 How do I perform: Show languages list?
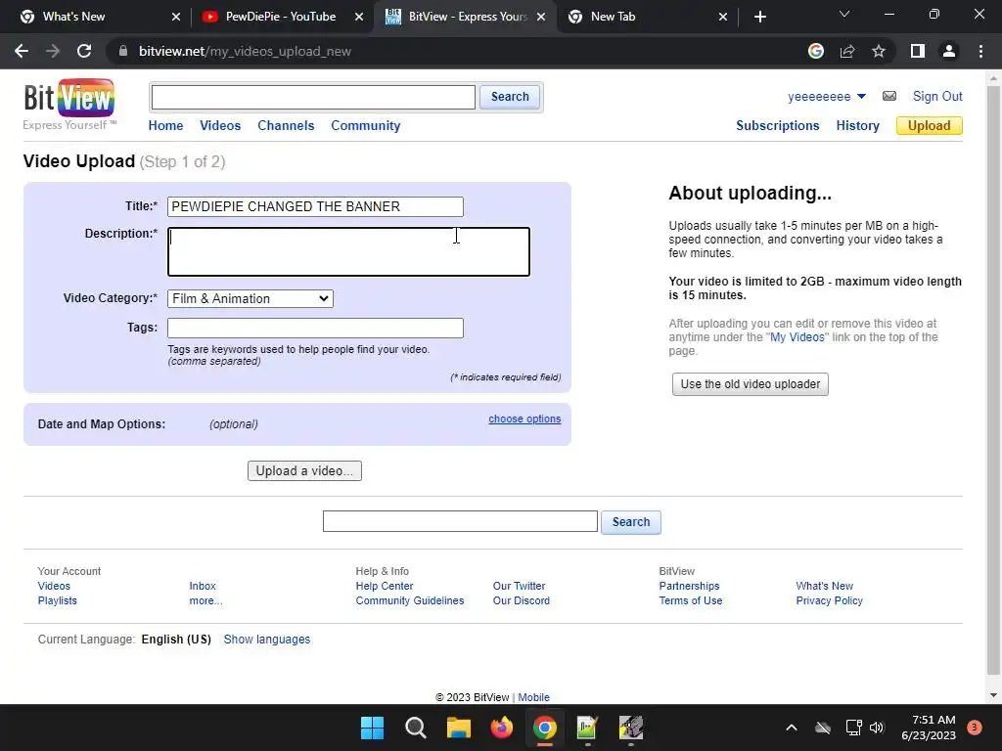click(266, 640)
